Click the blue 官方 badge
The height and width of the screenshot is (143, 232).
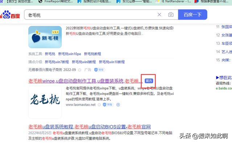tap(149, 81)
